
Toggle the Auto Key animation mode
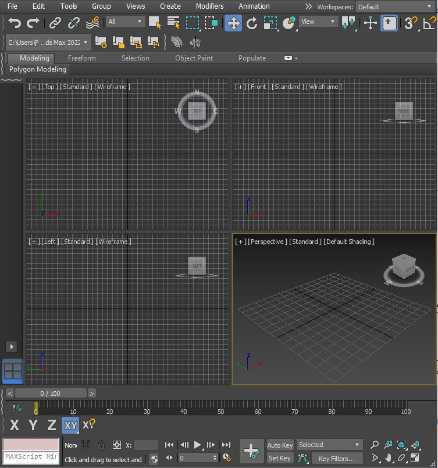[280, 445]
